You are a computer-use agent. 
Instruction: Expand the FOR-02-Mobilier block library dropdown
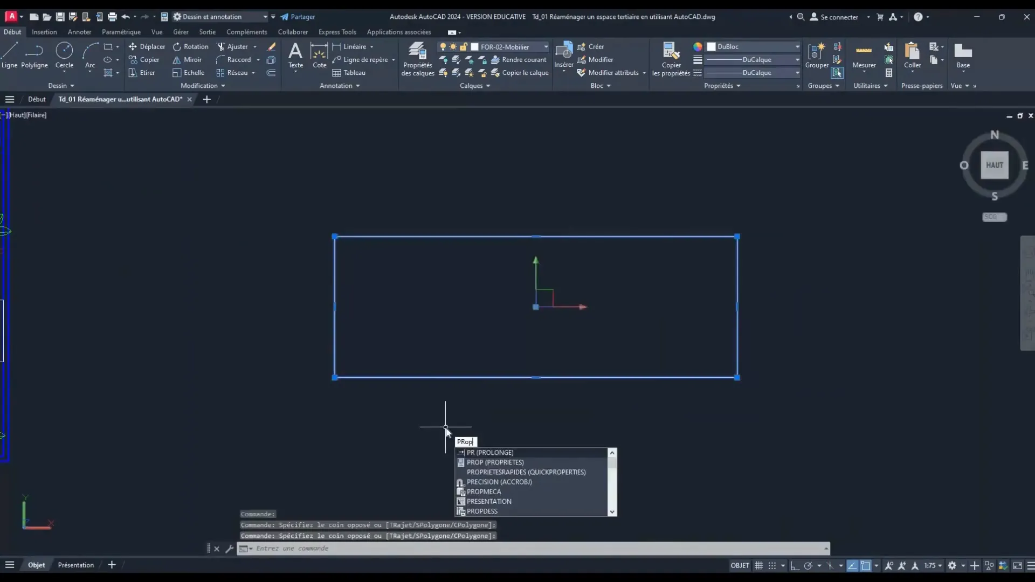point(546,46)
